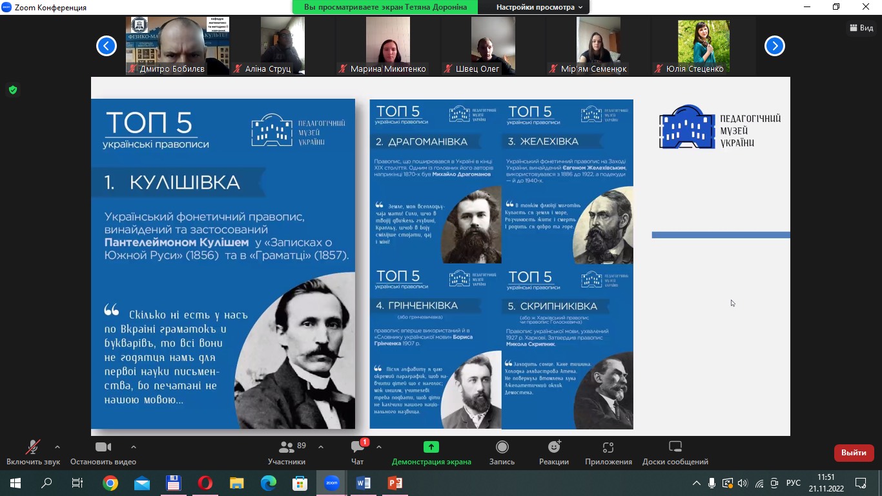Screen dimensions: 882x496
Task: Select Юлія Стеценко video thumbnail
Action: click(x=703, y=46)
